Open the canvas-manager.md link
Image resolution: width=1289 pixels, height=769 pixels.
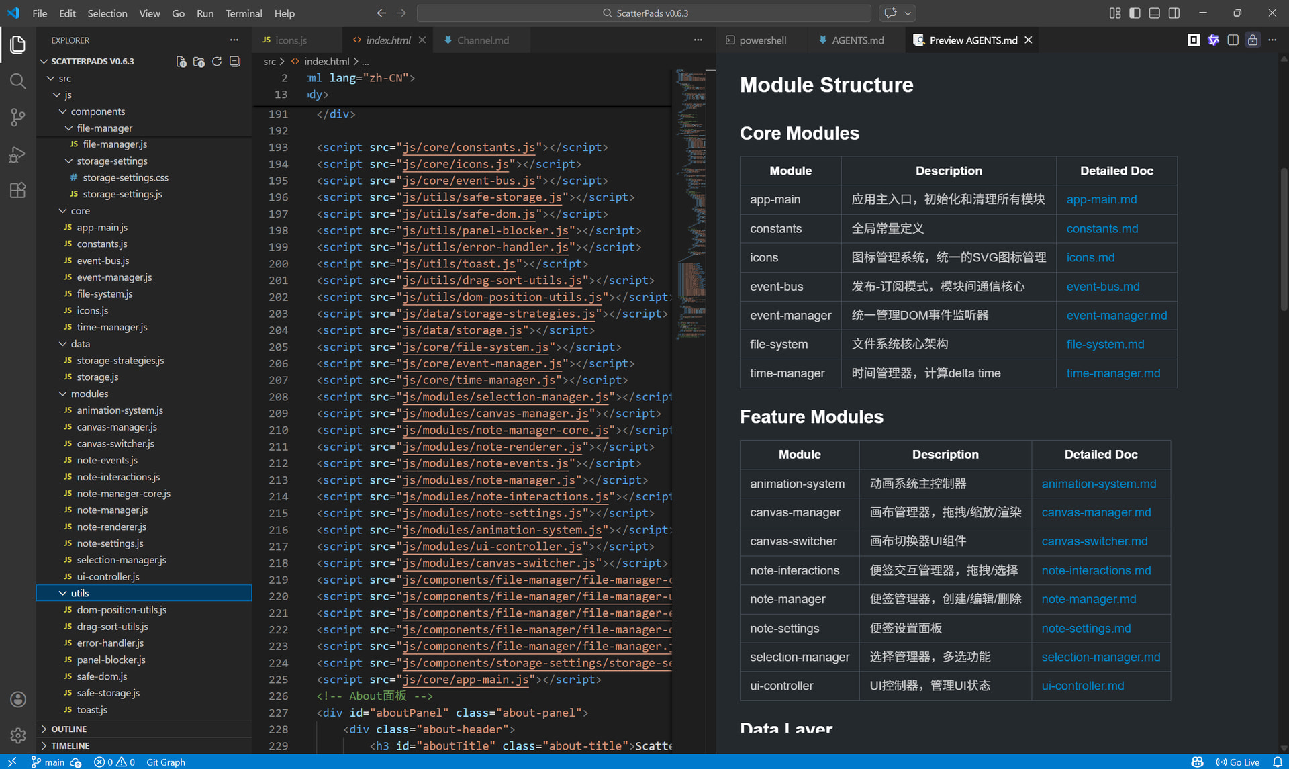(x=1096, y=512)
